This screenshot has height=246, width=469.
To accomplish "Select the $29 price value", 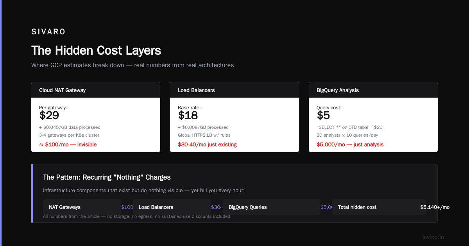I will pos(49,116).
